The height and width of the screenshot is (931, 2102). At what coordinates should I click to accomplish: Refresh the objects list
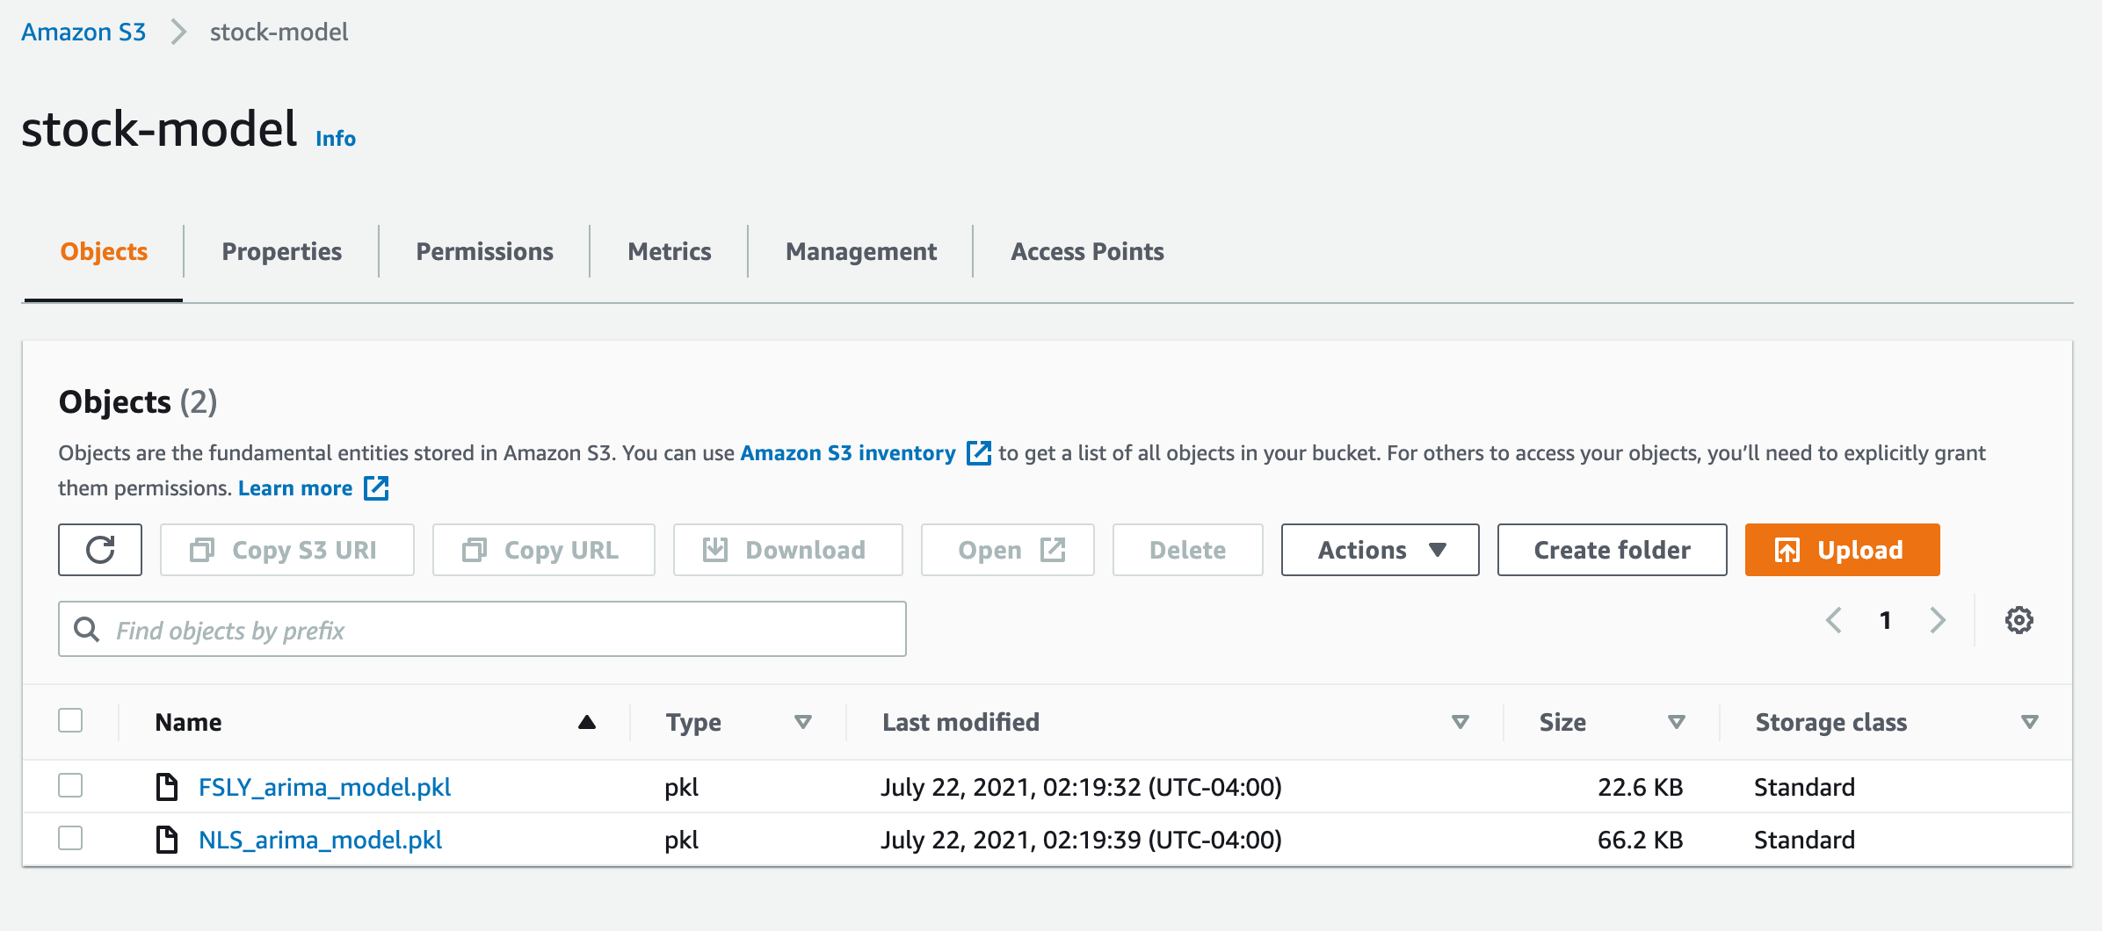pos(100,550)
